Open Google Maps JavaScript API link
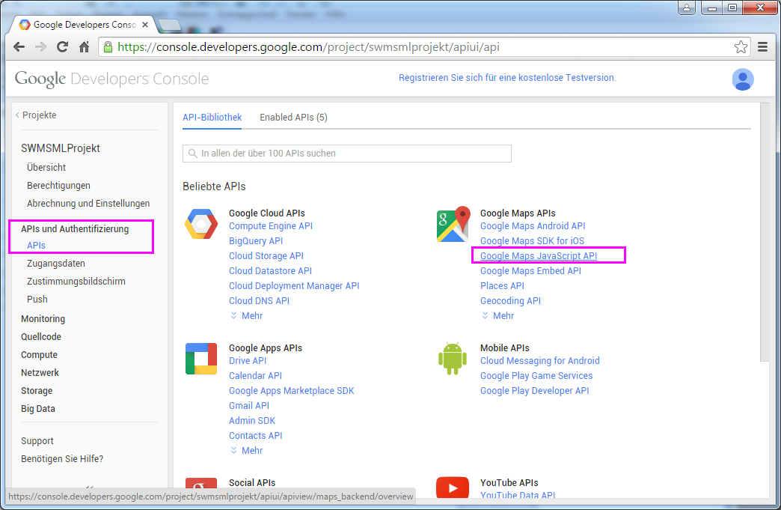The height and width of the screenshot is (510, 781). click(538, 256)
